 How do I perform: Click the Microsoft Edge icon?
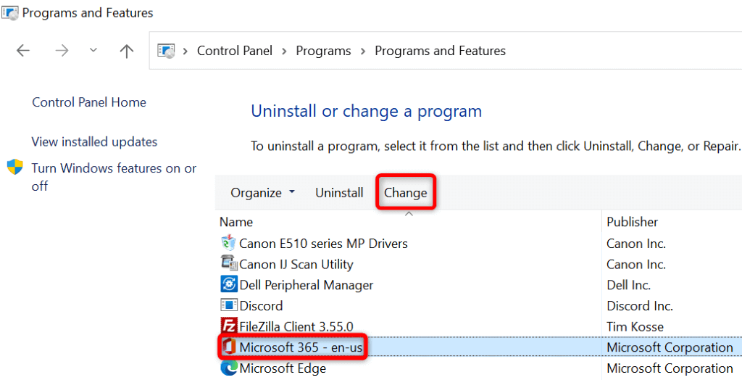228,368
